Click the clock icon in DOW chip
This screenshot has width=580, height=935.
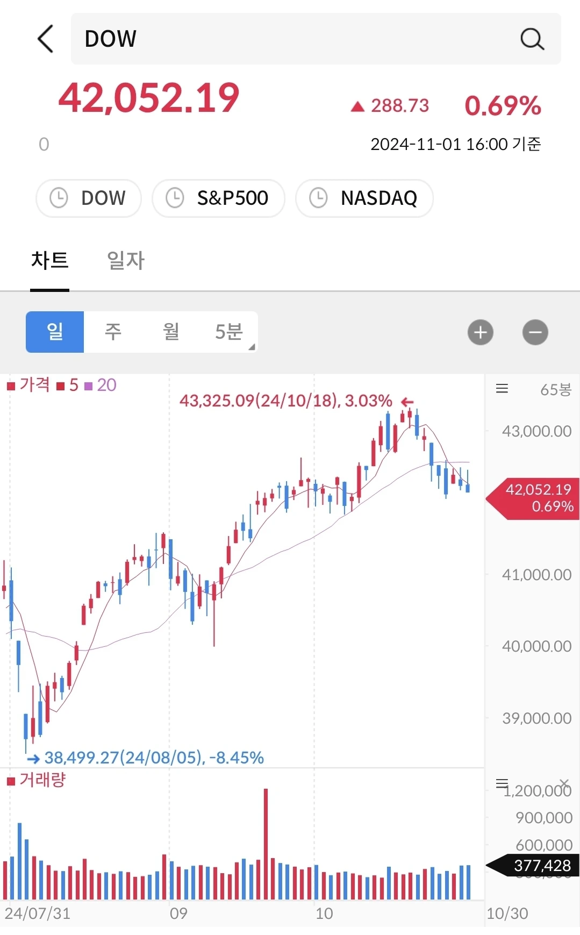click(x=59, y=198)
